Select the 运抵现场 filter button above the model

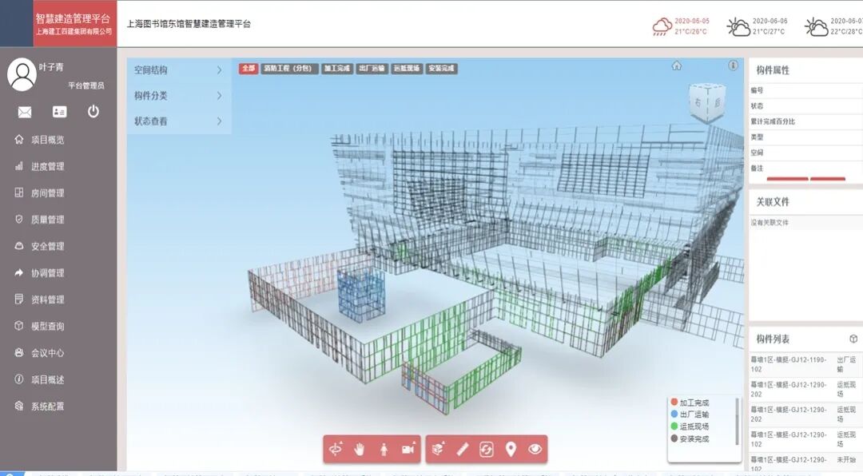click(407, 68)
